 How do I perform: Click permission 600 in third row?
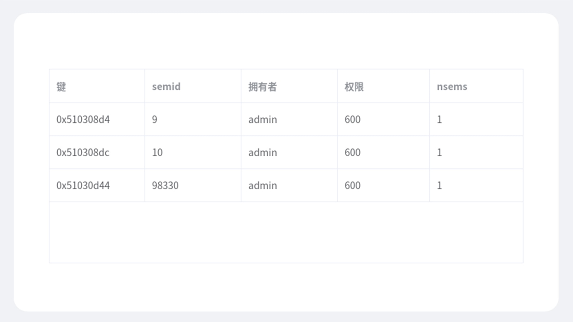pos(352,185)
